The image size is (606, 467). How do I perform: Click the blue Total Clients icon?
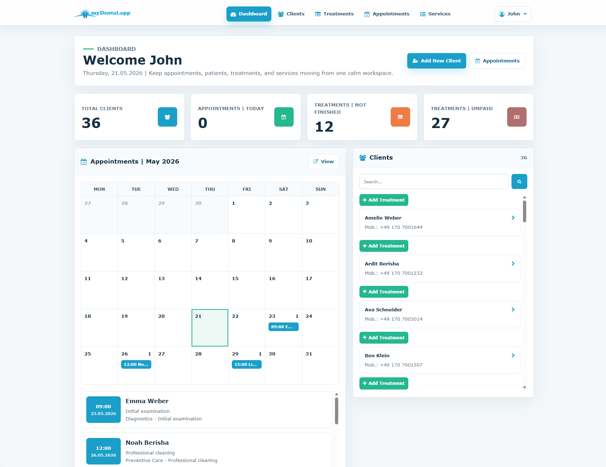(167, 117)
